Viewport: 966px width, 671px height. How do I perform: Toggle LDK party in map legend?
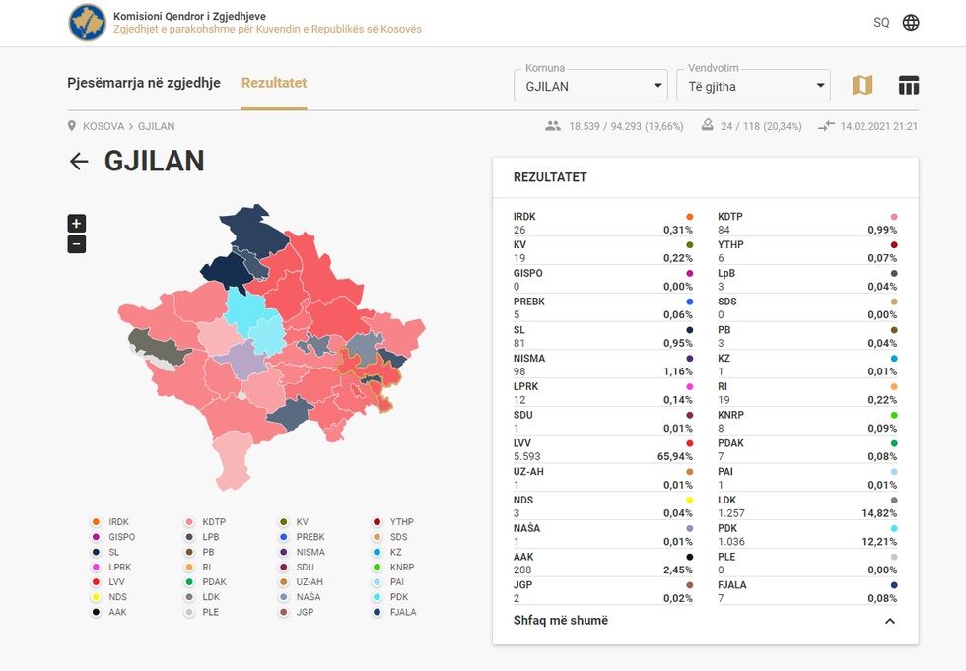(x=211, y=597)
